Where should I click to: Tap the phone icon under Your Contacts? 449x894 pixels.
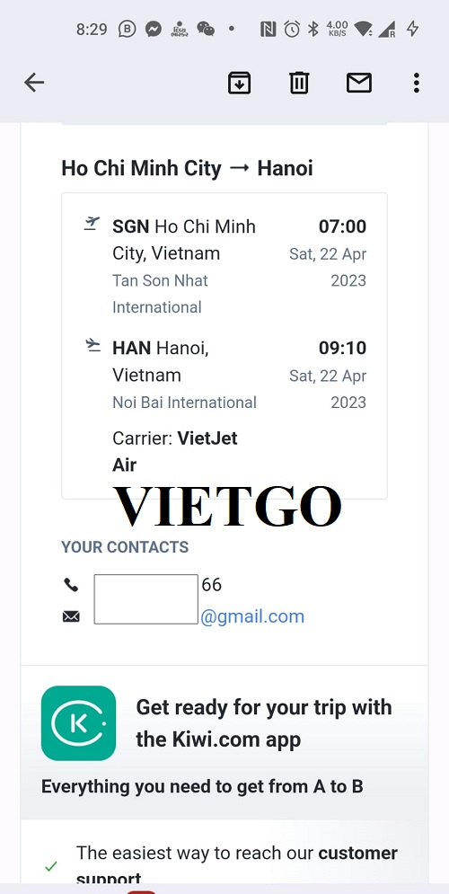click(x=71, y=584)
